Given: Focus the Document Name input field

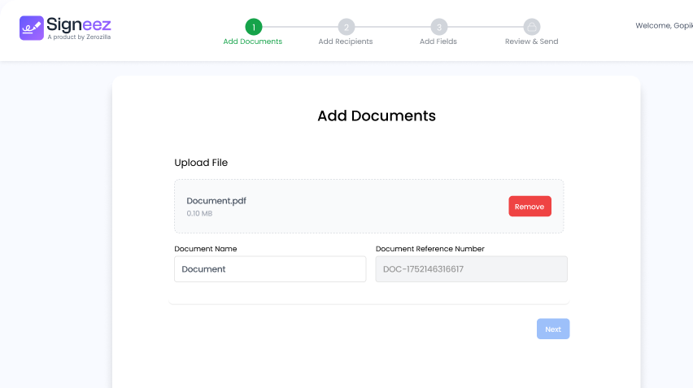Looking at the screenshot, I should coord(270,269).
